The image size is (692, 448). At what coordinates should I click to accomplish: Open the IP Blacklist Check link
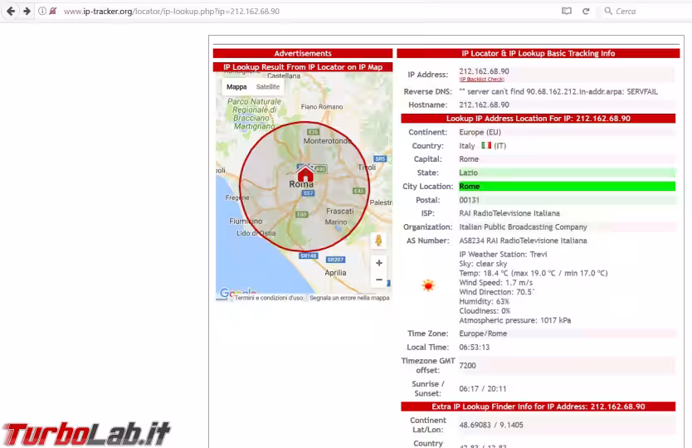(481, 80)
